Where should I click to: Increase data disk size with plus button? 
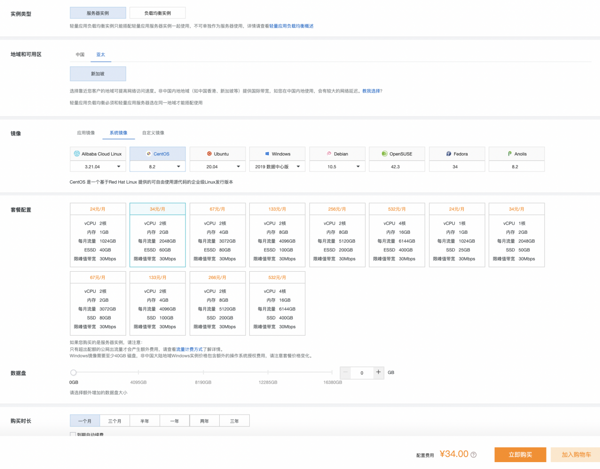pyautogui.click(x=378, y=372)
